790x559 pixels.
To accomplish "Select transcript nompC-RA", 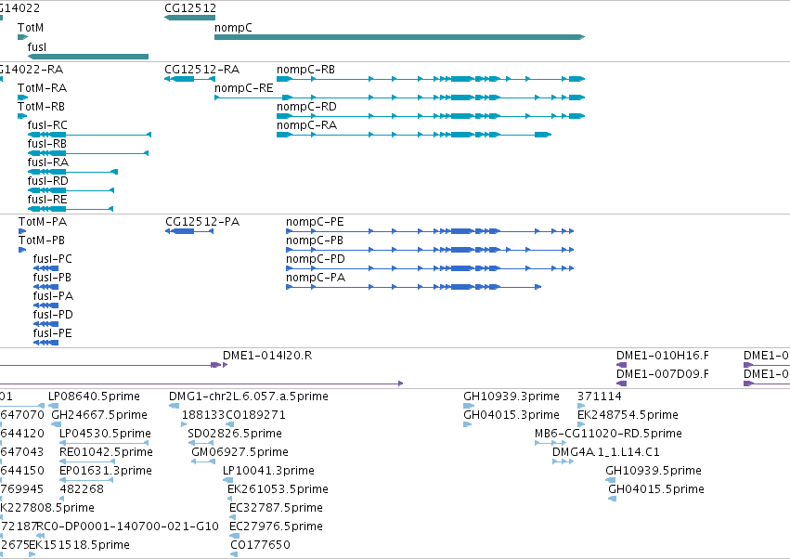I will point(414,135).
